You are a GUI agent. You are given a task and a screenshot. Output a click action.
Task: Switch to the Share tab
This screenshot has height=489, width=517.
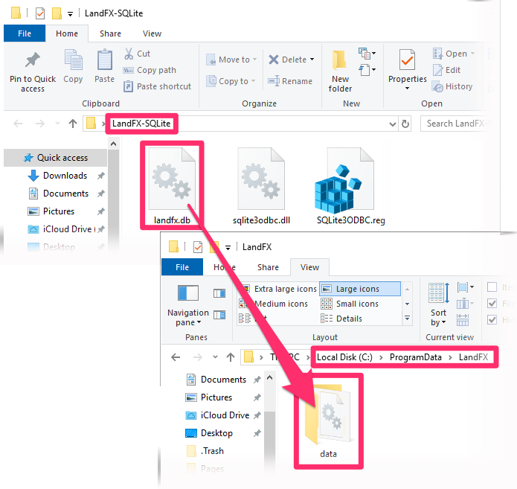110,33
